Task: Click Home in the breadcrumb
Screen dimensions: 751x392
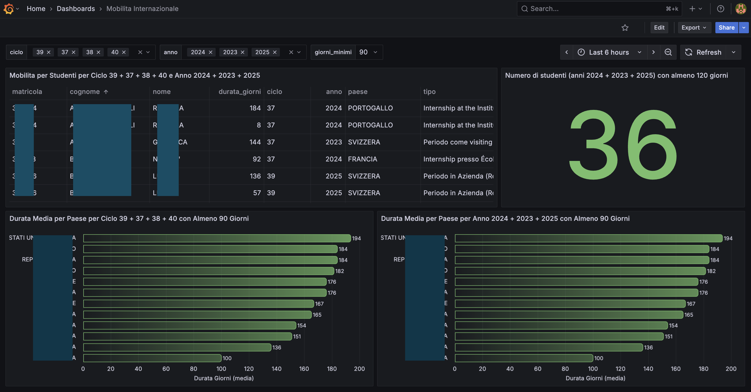Action: tap(36, 8)
